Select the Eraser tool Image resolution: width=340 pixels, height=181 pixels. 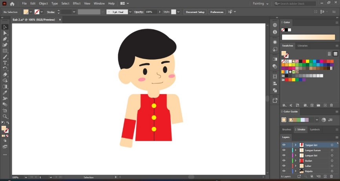pos(5,74)
